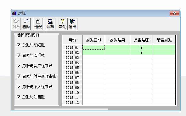This screenshot has height=116, width=186.
Task: Click the Y in 2018.02 是否结账 cell
Action: tap(141, 53)
